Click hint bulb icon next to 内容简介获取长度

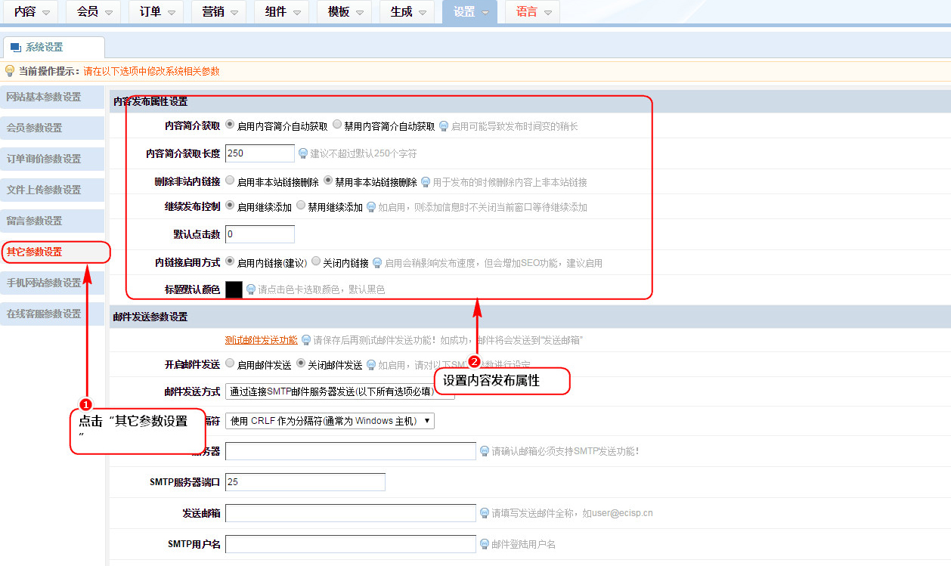click(x=303, y=153)
